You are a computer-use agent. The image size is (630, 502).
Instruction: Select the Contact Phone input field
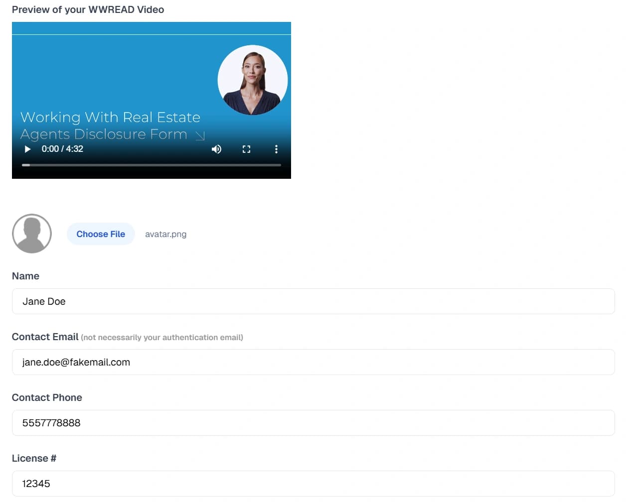313,423
